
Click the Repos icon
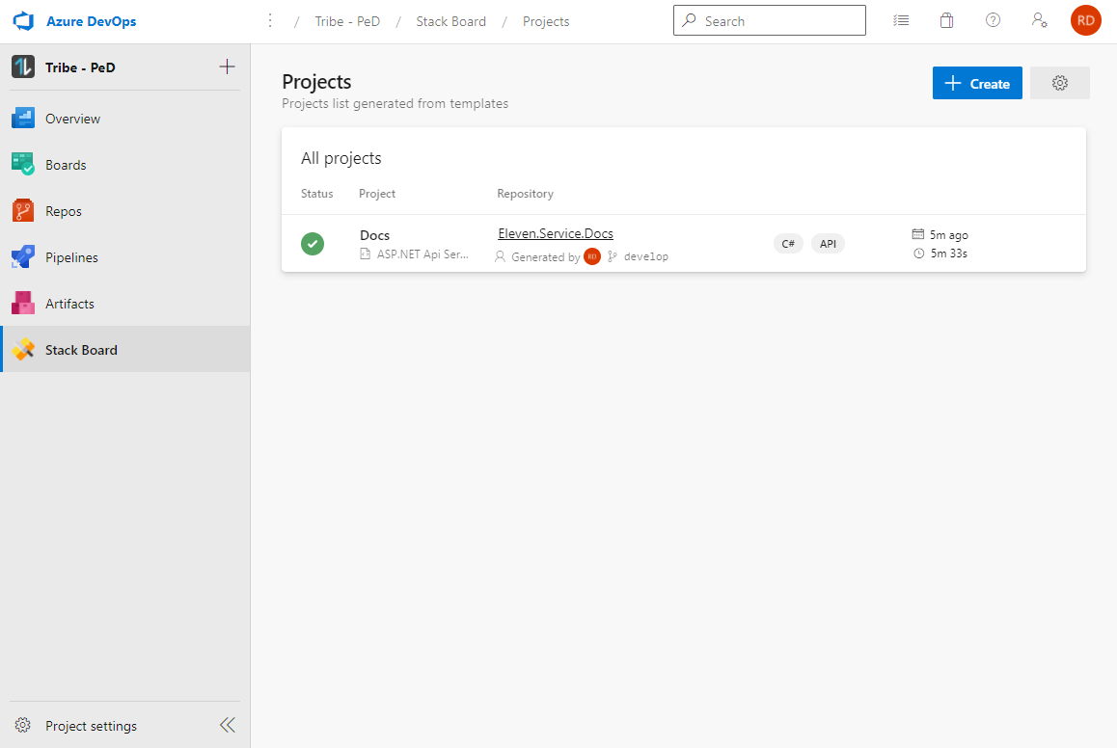tap(23, 210)
